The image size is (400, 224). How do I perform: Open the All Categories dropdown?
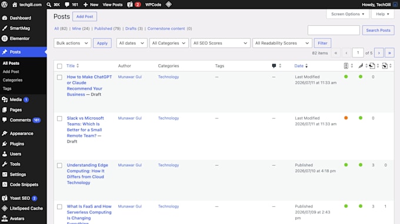tap(169, 43)
